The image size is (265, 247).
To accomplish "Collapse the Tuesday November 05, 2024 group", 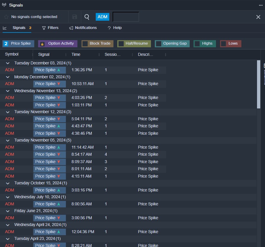I will tap(8, 140).
